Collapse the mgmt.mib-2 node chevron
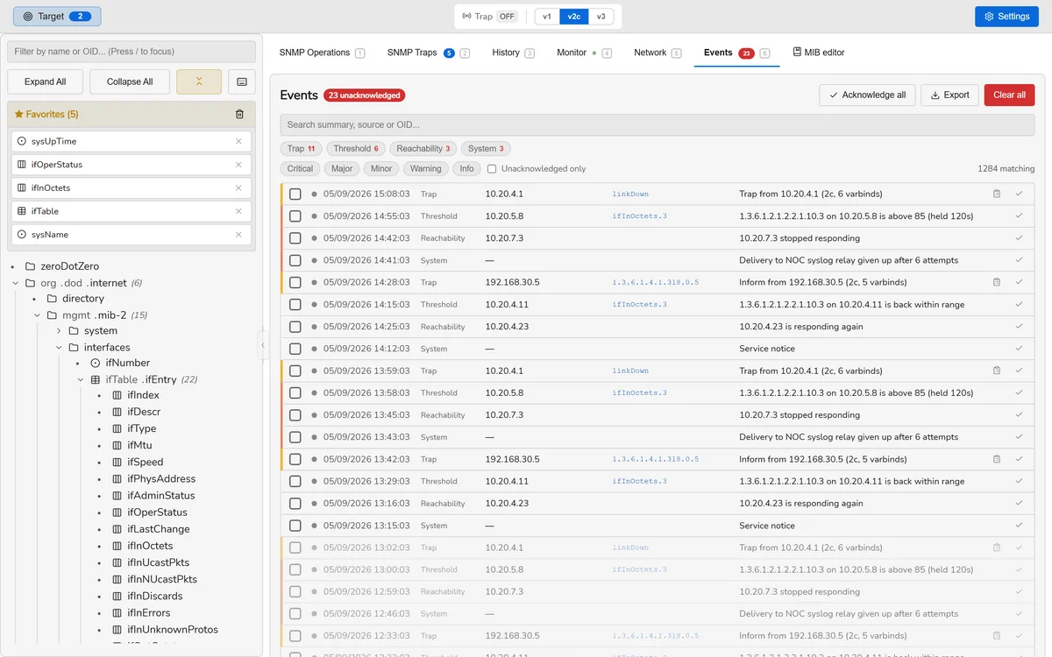This screenshot has width=1052, height=657. tap(37, 315)
